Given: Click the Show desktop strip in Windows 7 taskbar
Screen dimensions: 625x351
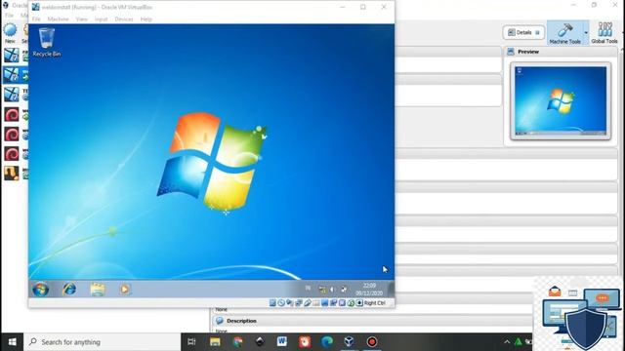Looking at the screenshot, I should point(392,290).
